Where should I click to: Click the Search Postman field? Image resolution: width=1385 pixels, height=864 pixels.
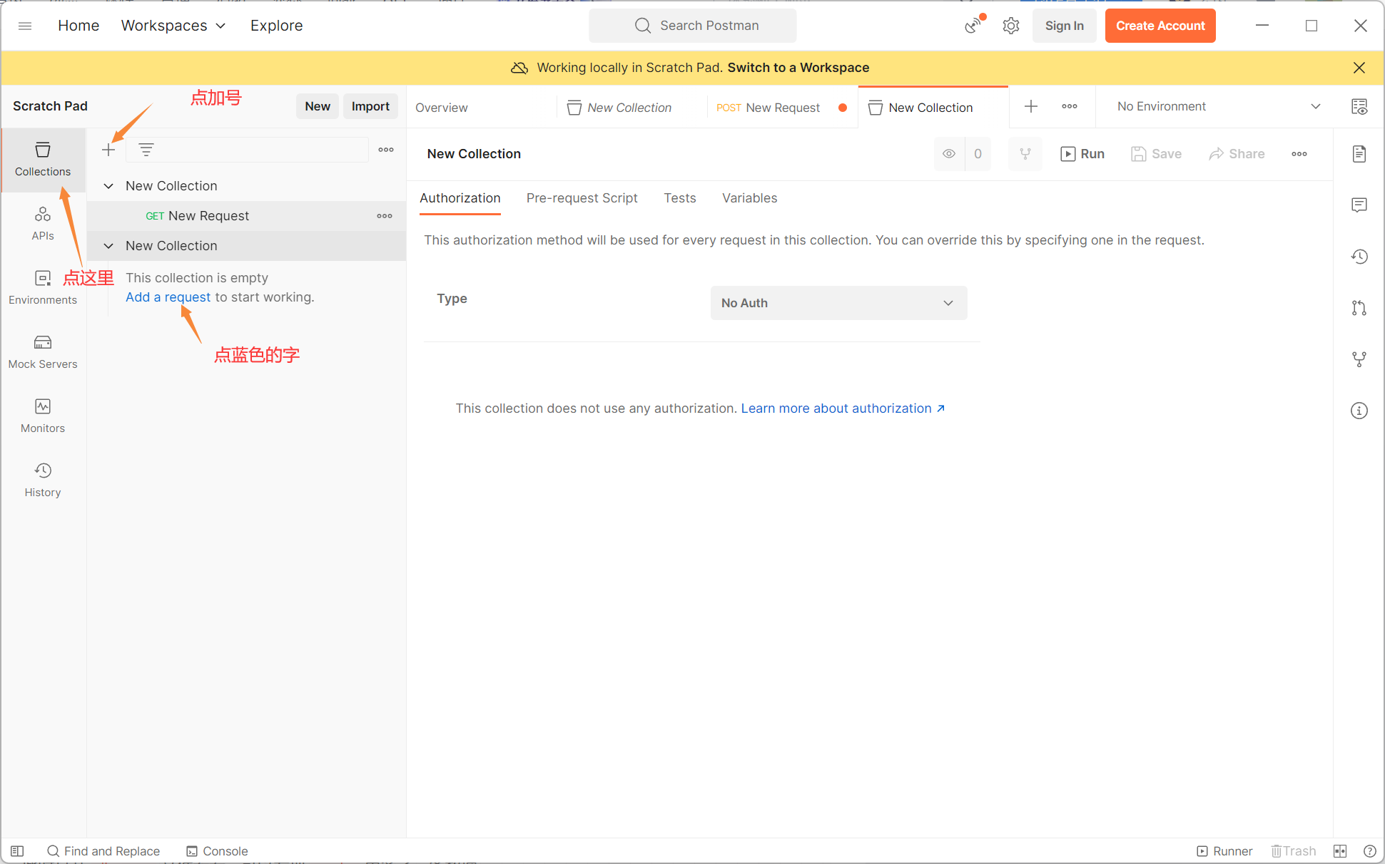click(693, 26)
